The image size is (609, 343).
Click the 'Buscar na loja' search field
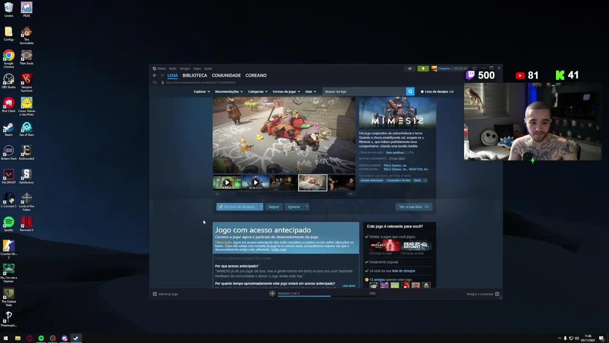click(364, 91)
